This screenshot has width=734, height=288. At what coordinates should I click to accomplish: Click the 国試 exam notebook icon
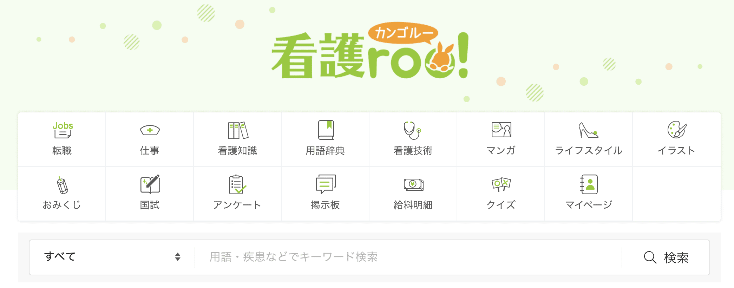[150, 184]
